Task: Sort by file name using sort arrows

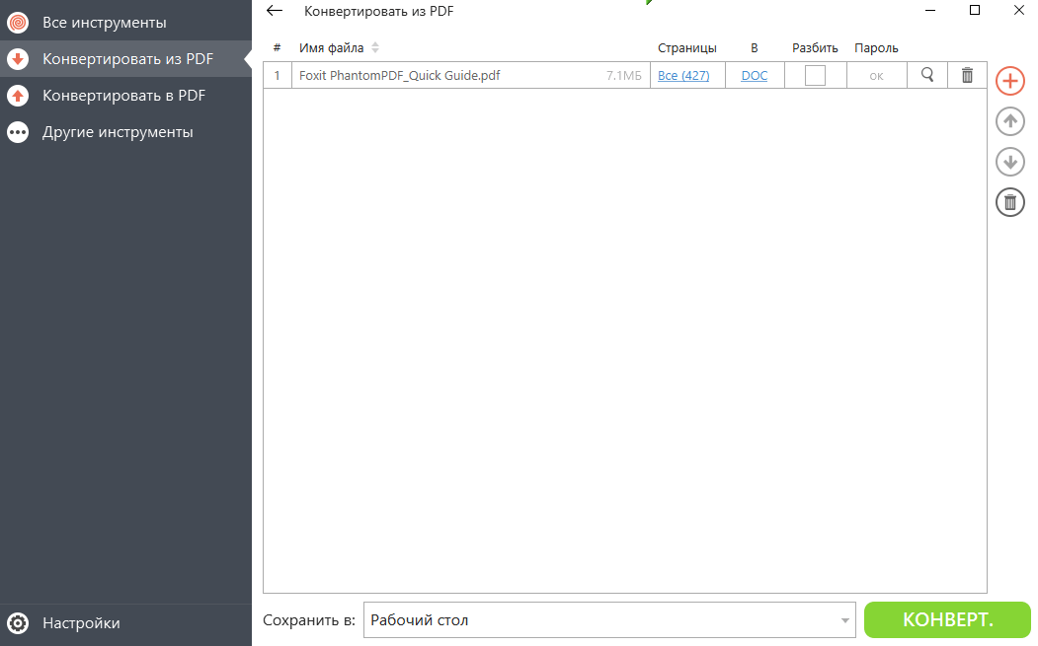Action: pos(375,47)
